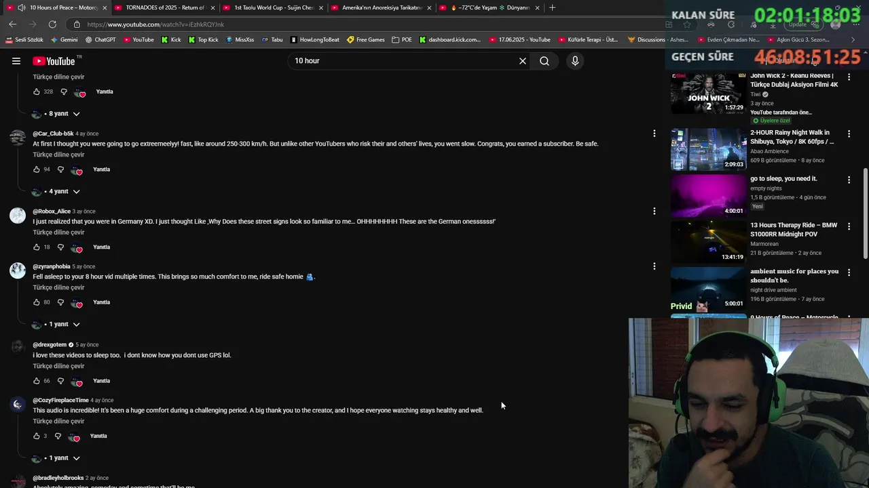Open the HowLongToBeat bookmark
This screenshot has width=869, height=488.
click(315, 40)
